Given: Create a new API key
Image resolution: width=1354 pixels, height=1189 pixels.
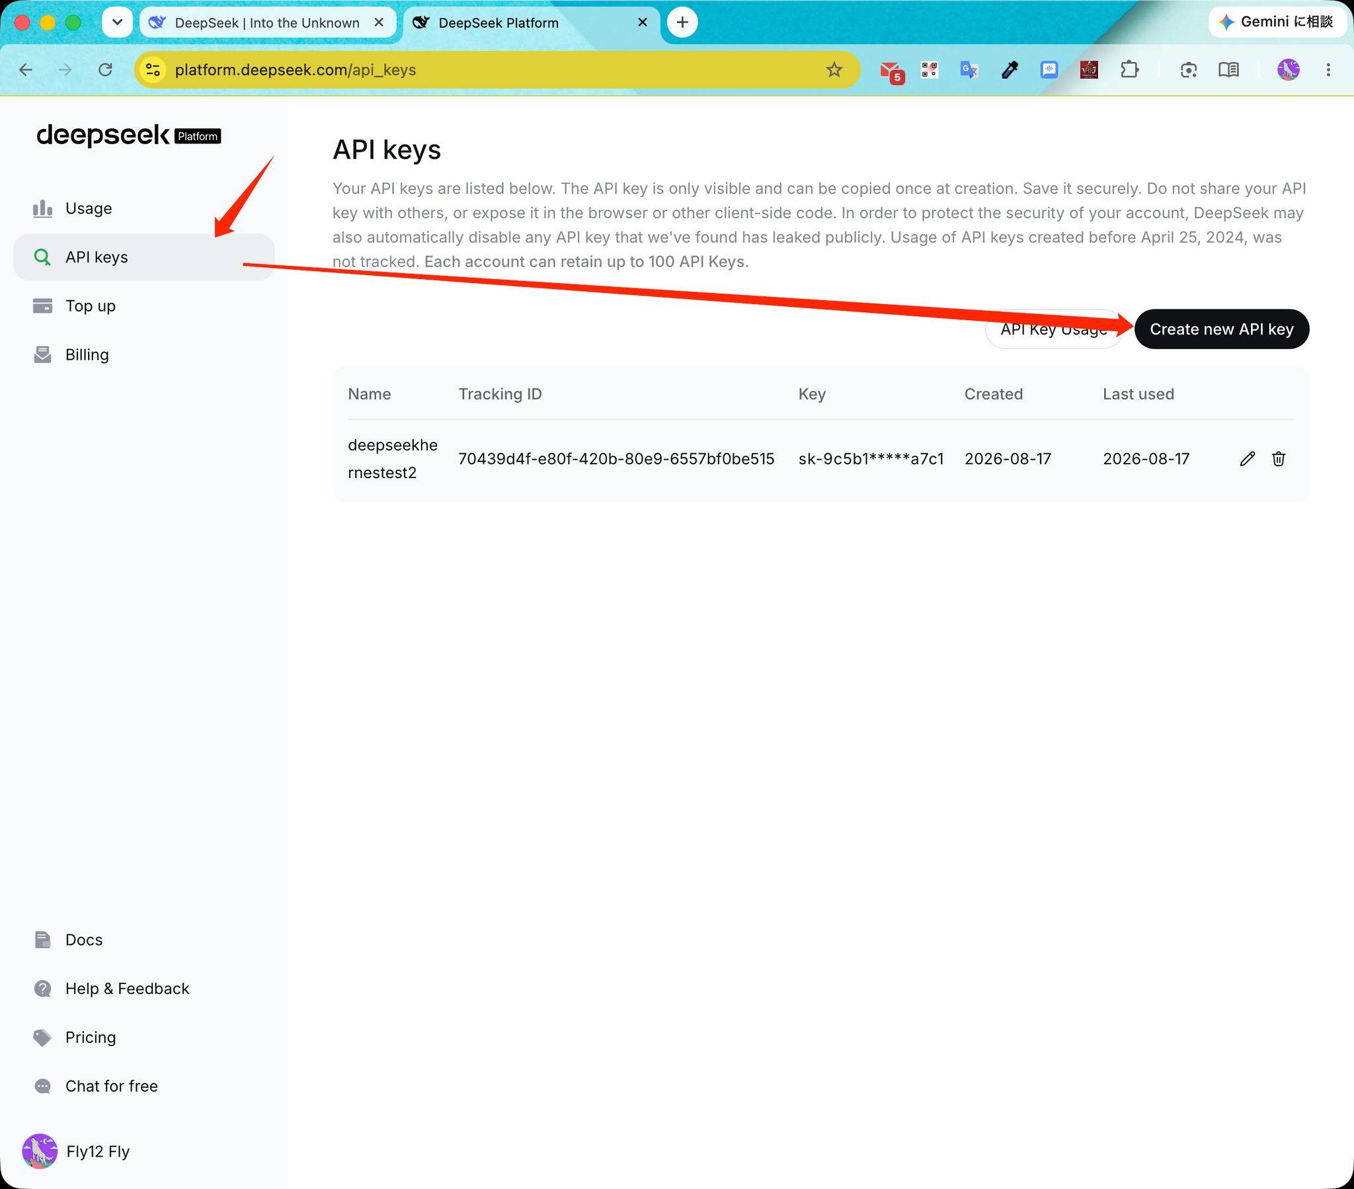Looking at the screenshot, I should pos(1222,329).
